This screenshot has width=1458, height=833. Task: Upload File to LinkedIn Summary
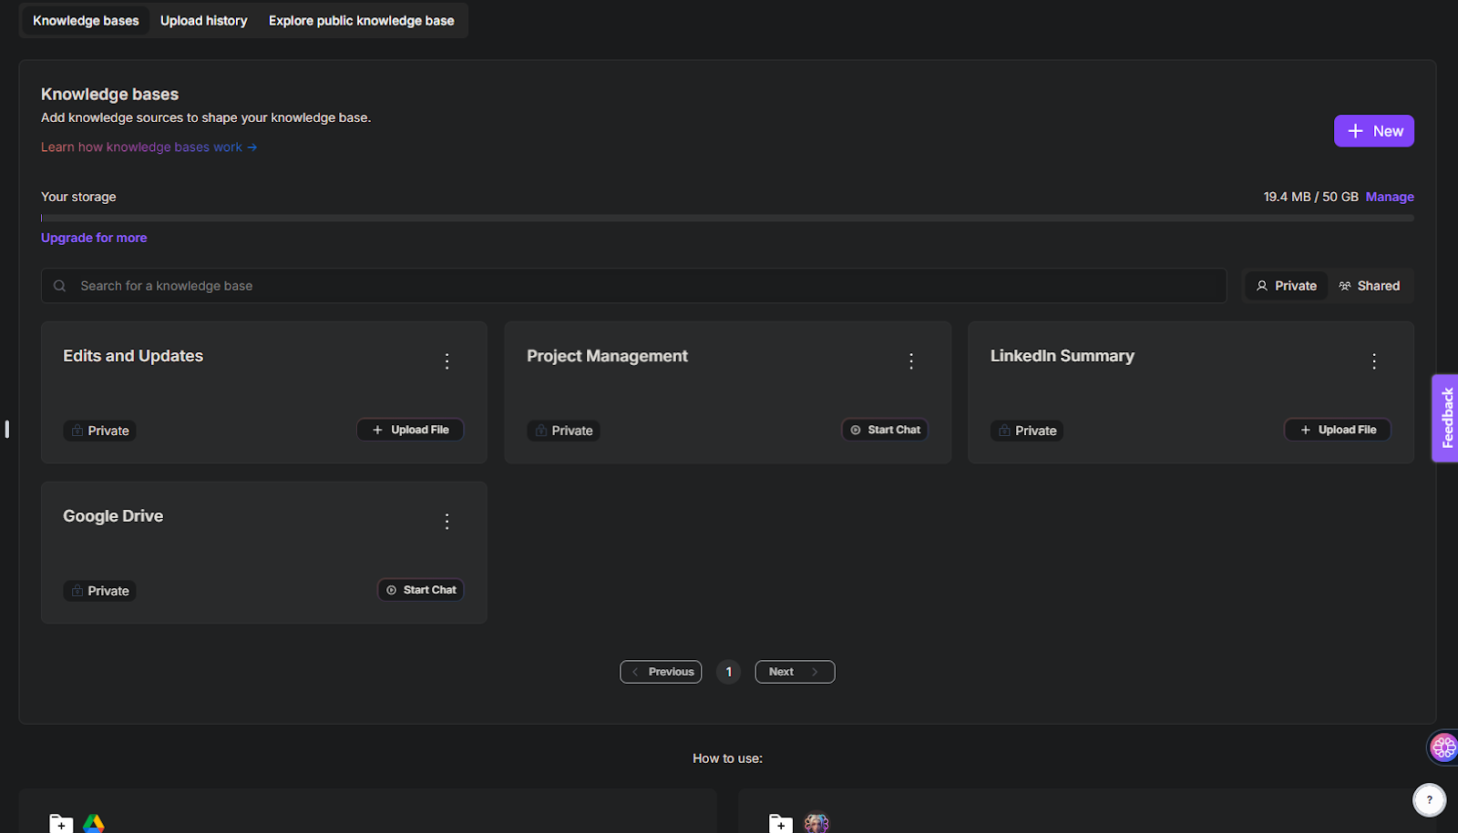(x=1338, y=430)
